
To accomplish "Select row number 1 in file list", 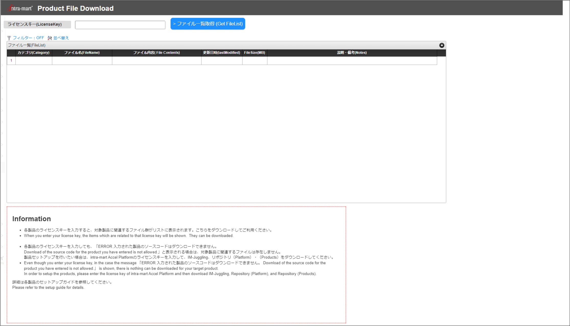I will (x=11, y=60).
